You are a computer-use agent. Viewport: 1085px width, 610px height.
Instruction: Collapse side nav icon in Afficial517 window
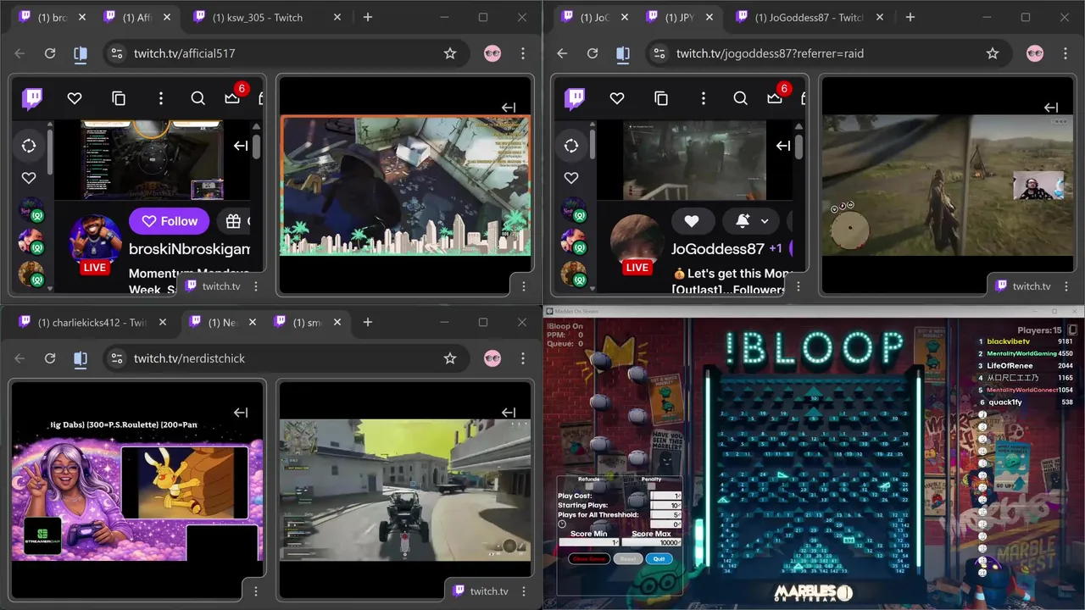(29, 146)
